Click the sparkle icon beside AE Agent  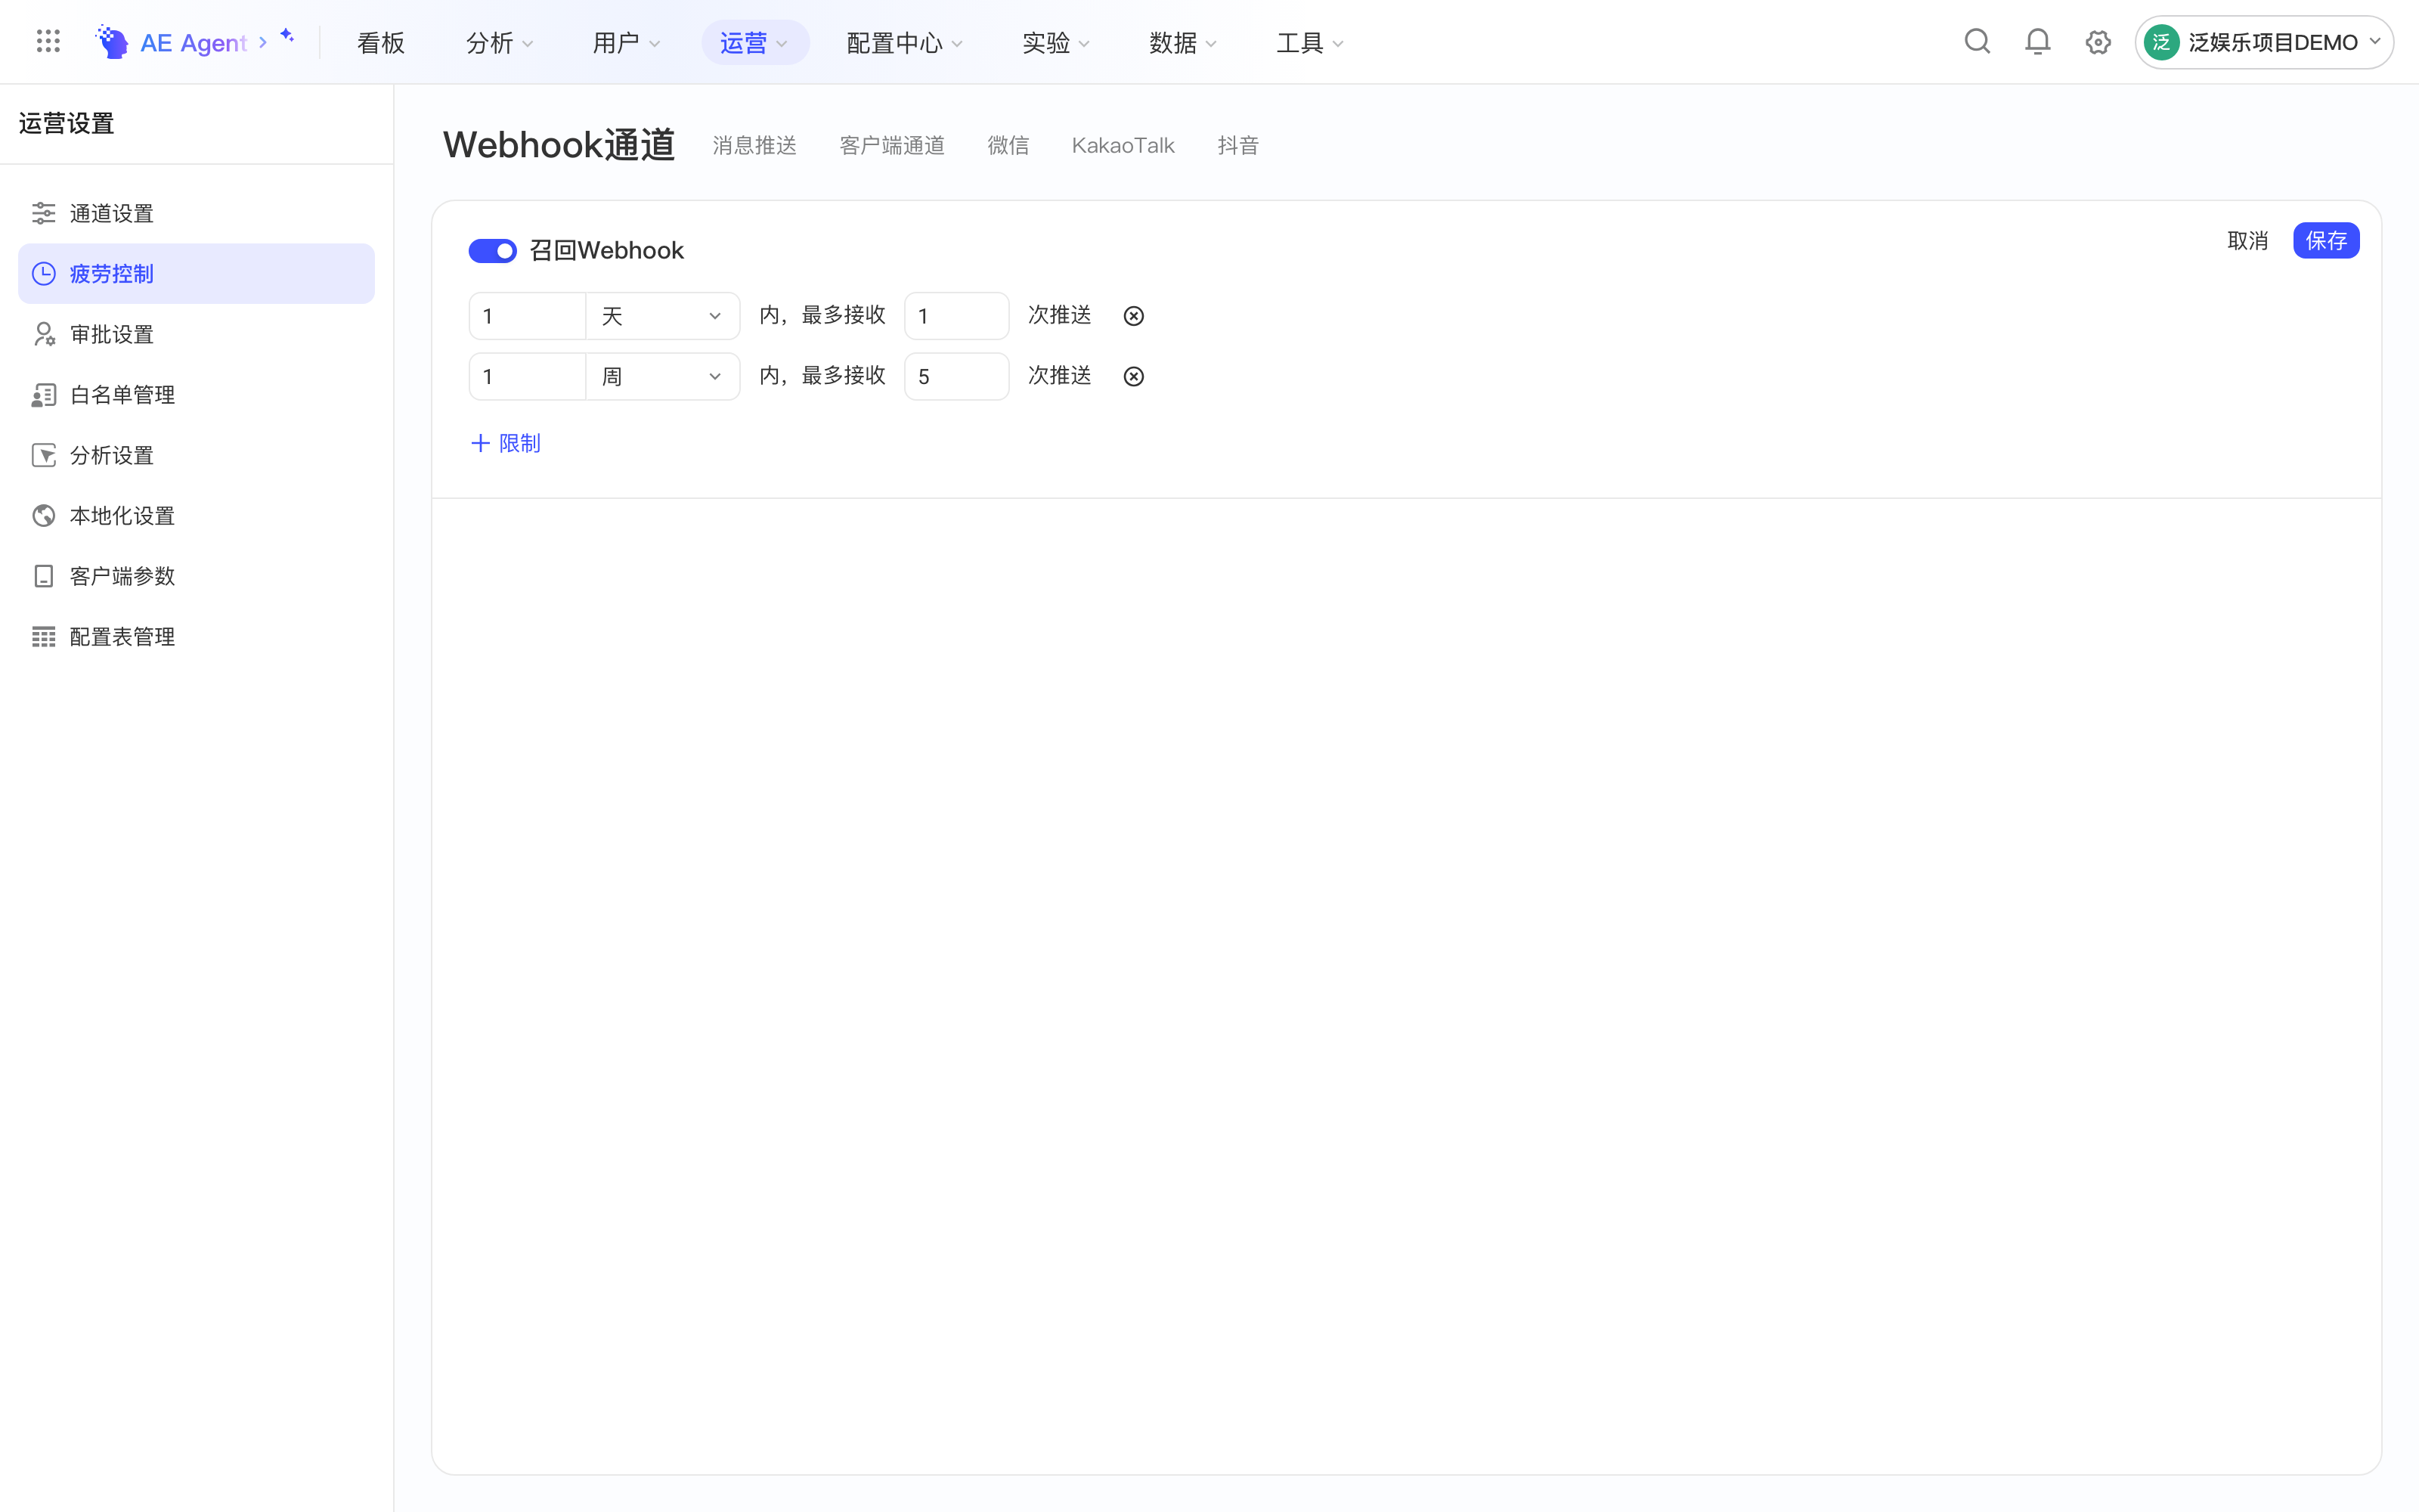[287, 36]
